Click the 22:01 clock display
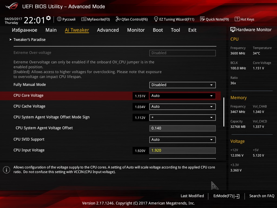Screen dimensions: 277x208 point(34,20)
